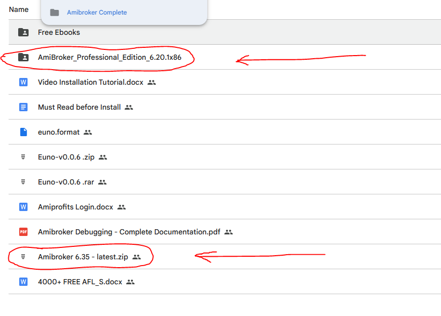Select Euno-v0.0.6 .zip file

pyautogui.click(x=66, y=157)
